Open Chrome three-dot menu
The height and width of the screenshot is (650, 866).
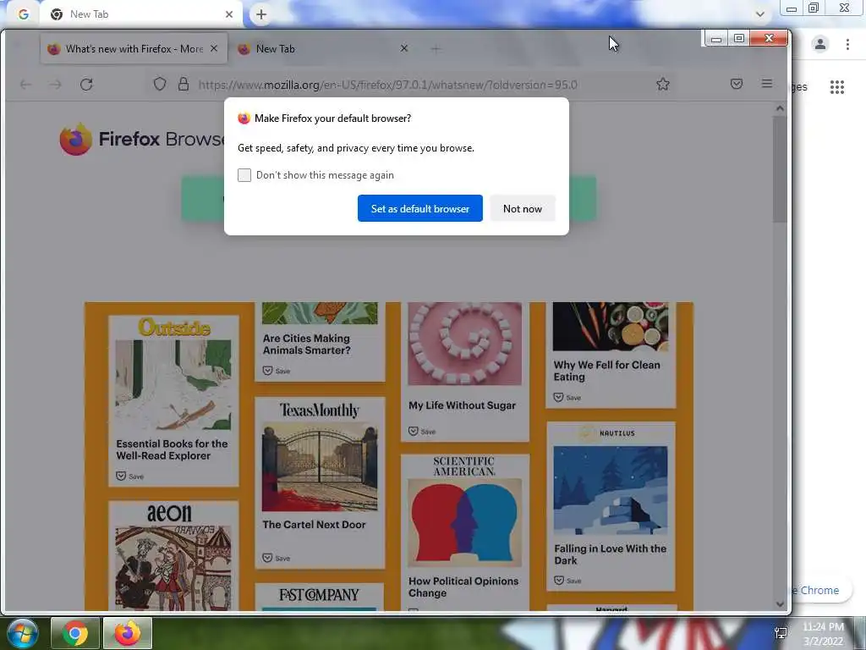pyautogui.click(x=847, y=44)
